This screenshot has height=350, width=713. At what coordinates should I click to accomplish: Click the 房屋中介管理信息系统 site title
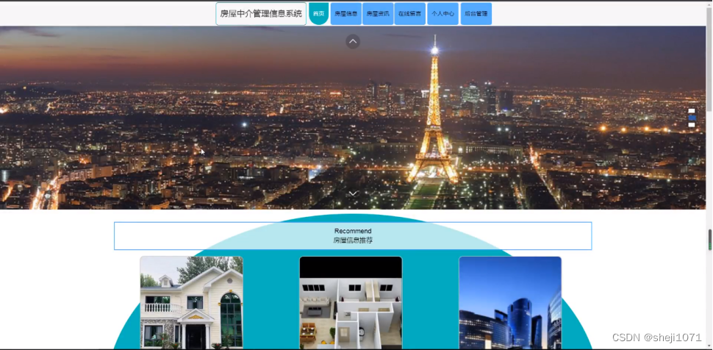(261, 14)
